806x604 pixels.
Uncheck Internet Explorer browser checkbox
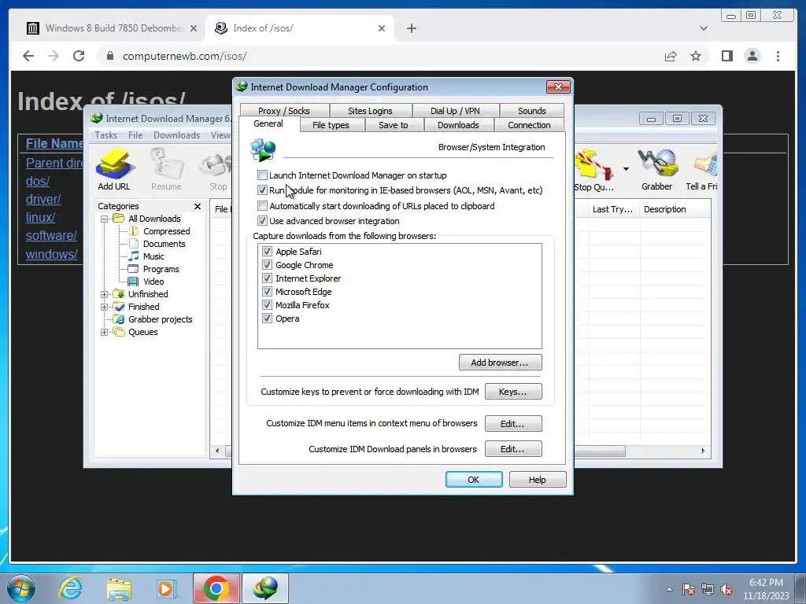(x=267, y=278)
